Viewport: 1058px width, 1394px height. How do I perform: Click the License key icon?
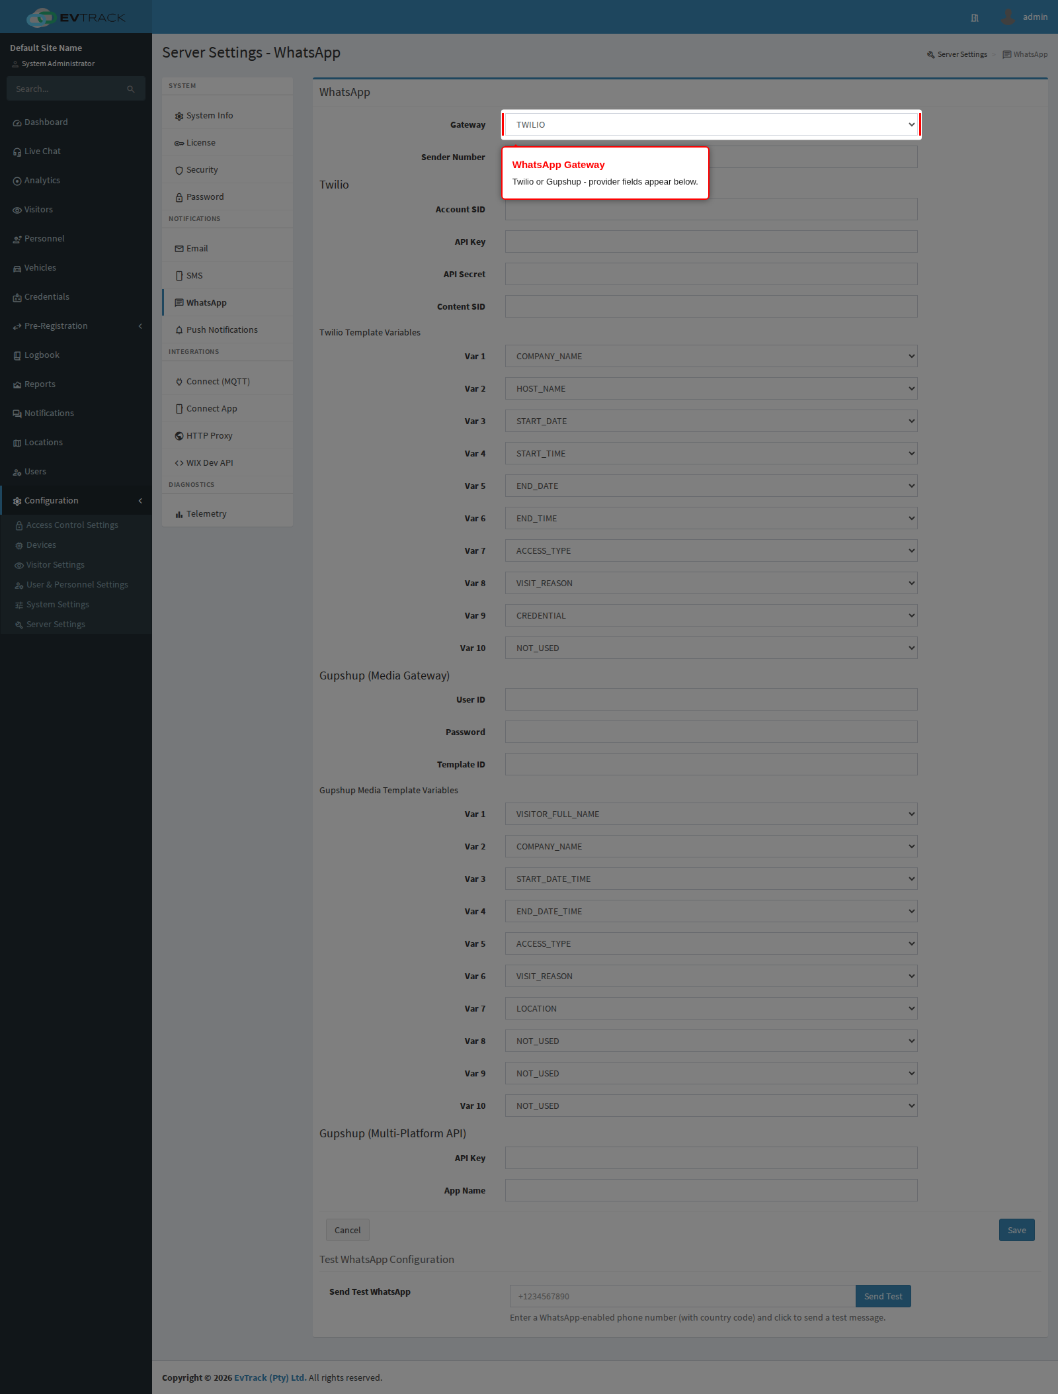tap(179, 144)
